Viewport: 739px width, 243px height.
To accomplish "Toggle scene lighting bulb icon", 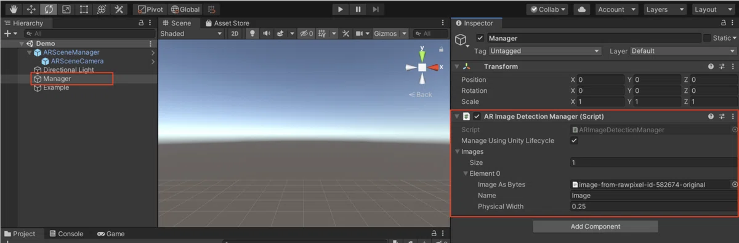I will tap(252, 34).
